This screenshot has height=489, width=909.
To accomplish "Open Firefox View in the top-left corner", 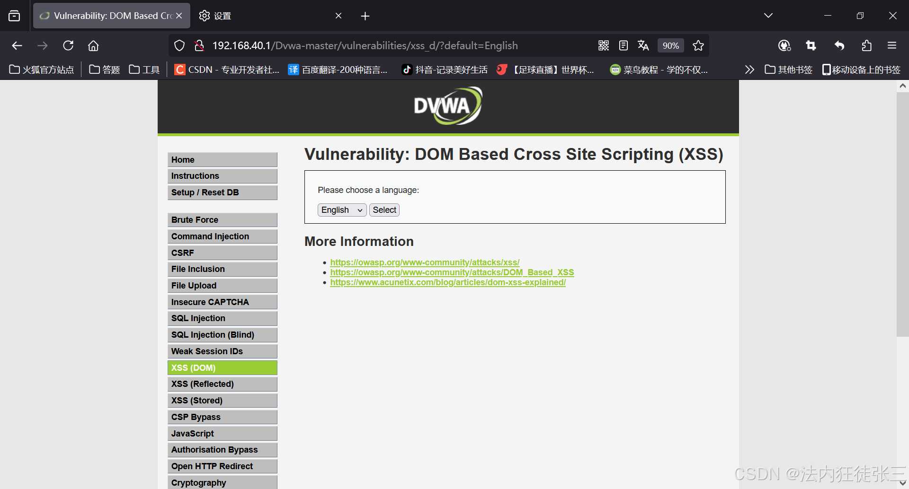I will click(x=14, y=16).
